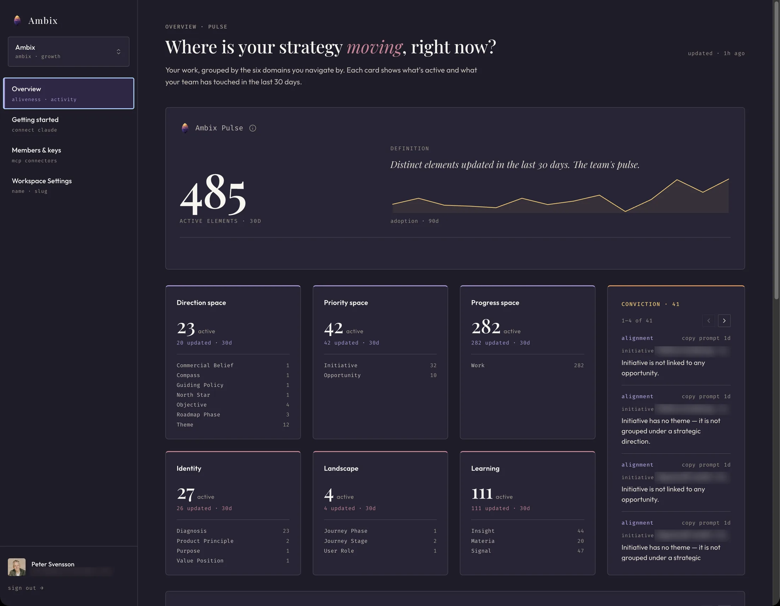Click the Ambix Pulse gem icon
This screenshot has width=780, height=606.
tap(185, 128)
